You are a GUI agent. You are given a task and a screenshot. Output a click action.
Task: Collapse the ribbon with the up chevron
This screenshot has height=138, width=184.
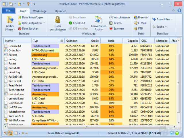(x=174, y=10)
